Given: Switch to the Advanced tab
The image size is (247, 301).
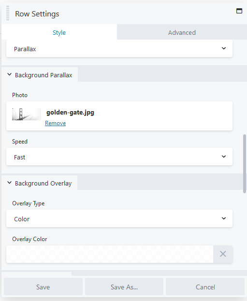Looking at the screenshot, I should [182, 32].
